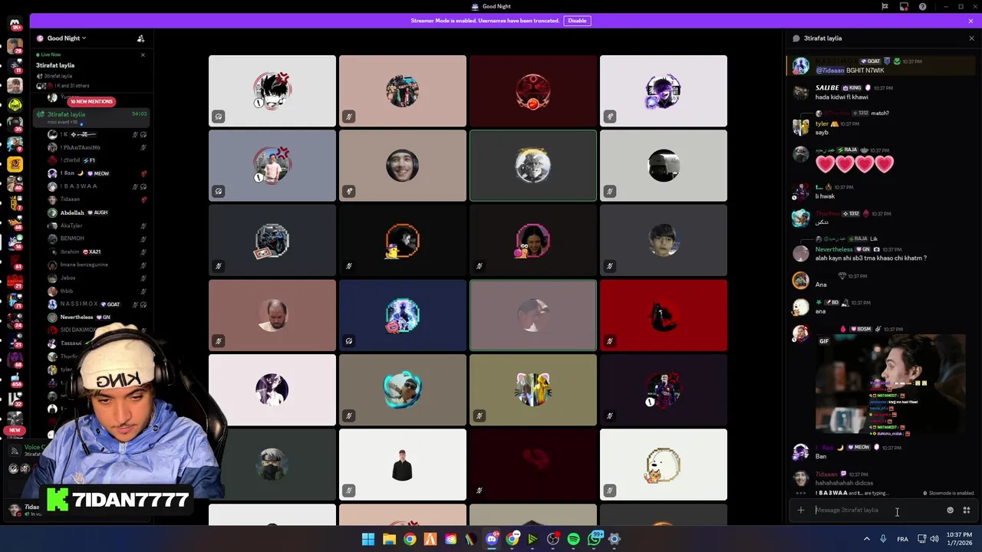Select user Abdellah in the voice list
982x552 pixels.
pyautogui.click(x=92, y=212)
